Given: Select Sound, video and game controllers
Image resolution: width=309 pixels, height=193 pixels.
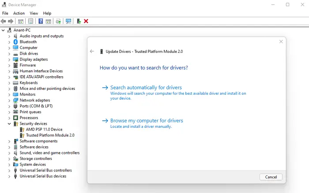Looking at the screenshot, I should pos(49,153).
